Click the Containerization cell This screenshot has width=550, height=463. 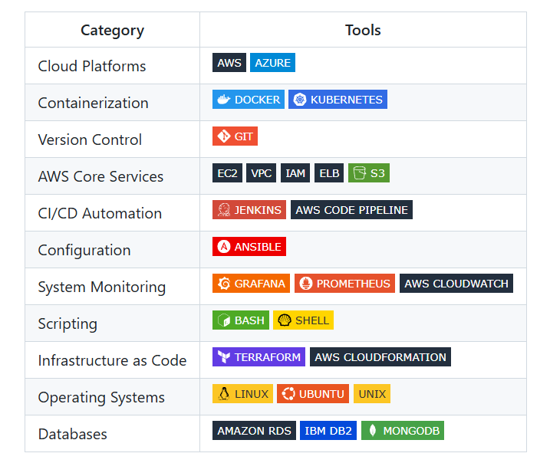pos(112,103)
